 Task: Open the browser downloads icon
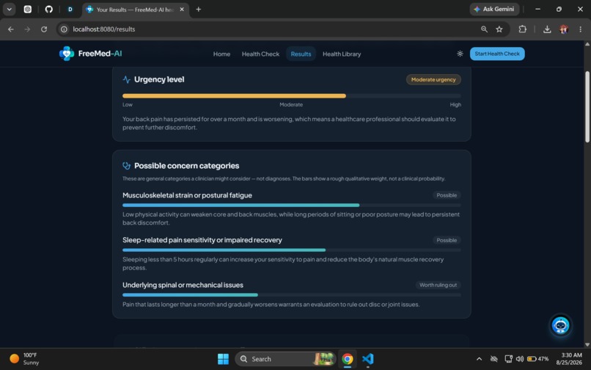547,29
